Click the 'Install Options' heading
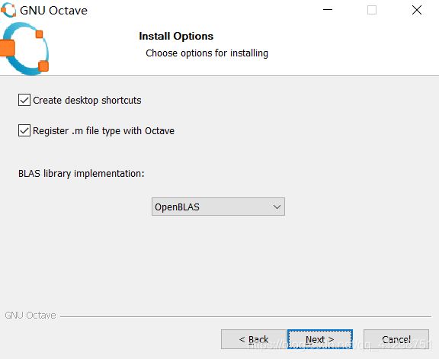 [x=176, y=36]
